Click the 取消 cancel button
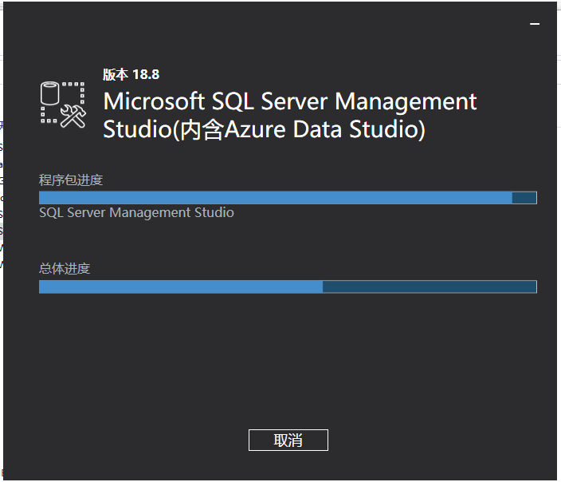Viewport: 561px width, 482px height. pos(288,440)
